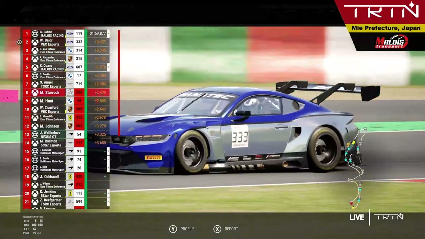Click car number 719
Image resolution: width=425 pixels, height=239 pixels.
pos(79,84)
